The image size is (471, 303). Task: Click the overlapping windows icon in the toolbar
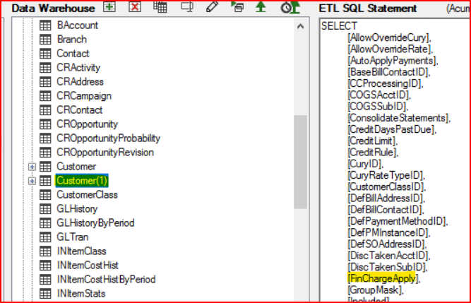(x=237, y=8)
